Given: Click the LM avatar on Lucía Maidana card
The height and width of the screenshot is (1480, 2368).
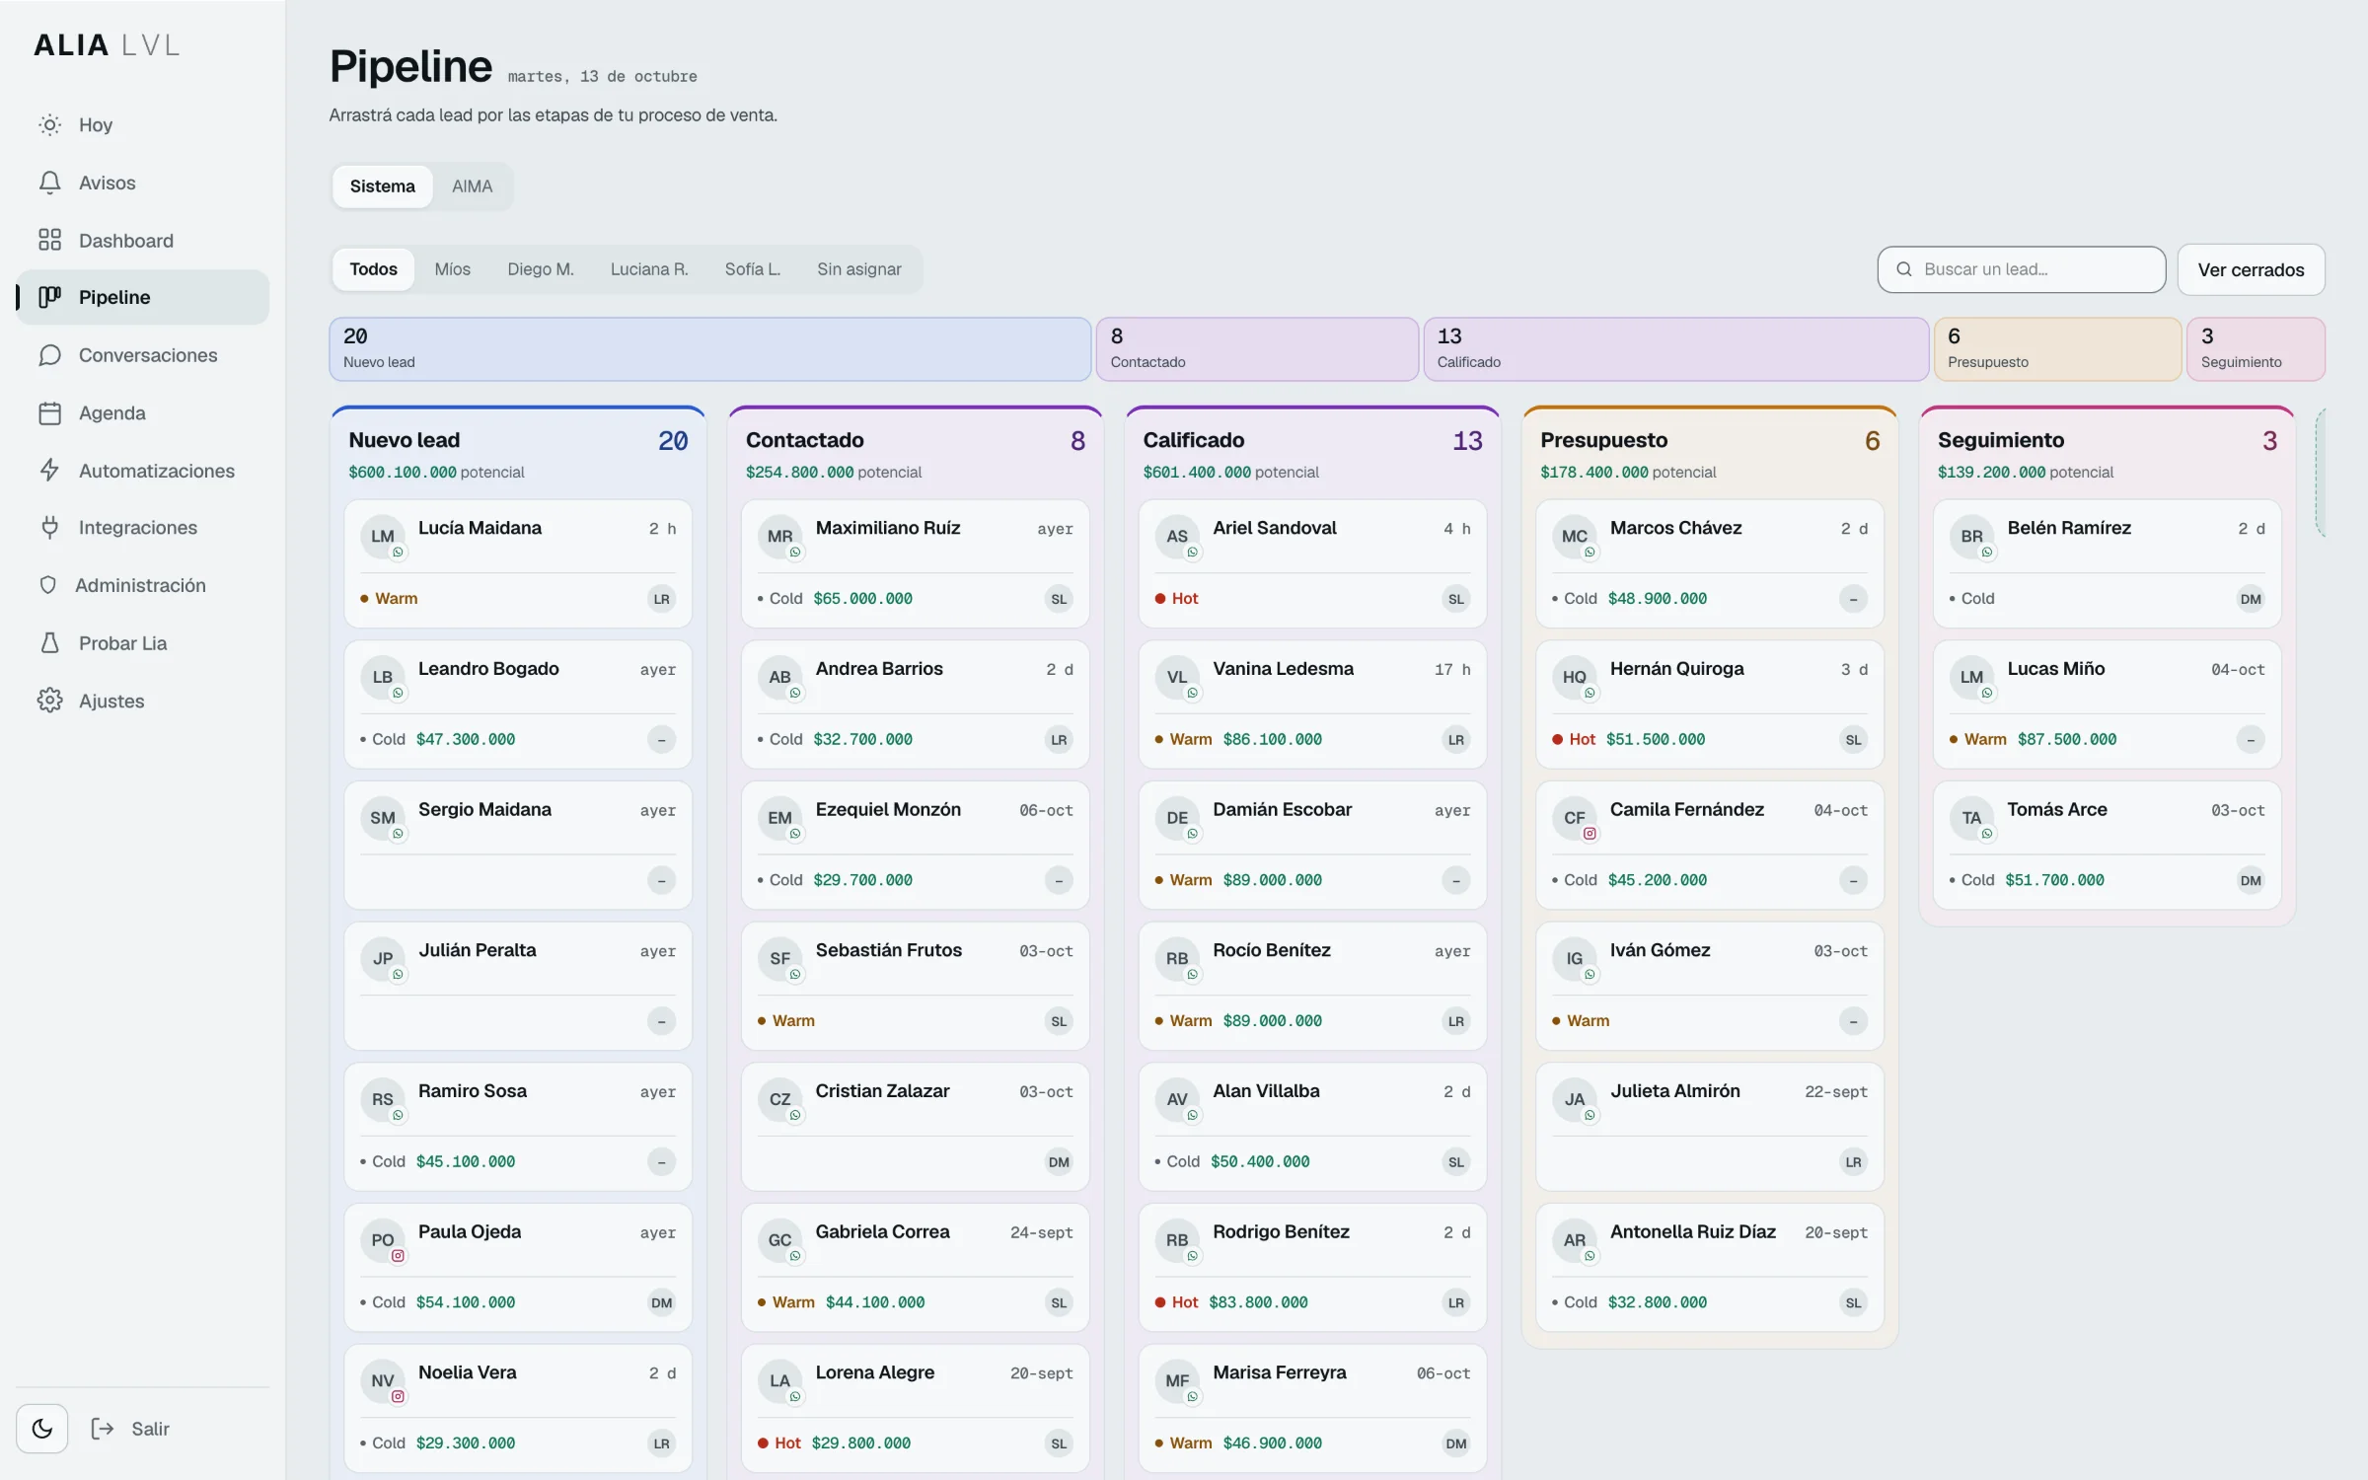Looking at the screenshot, I should pos(383,537).
